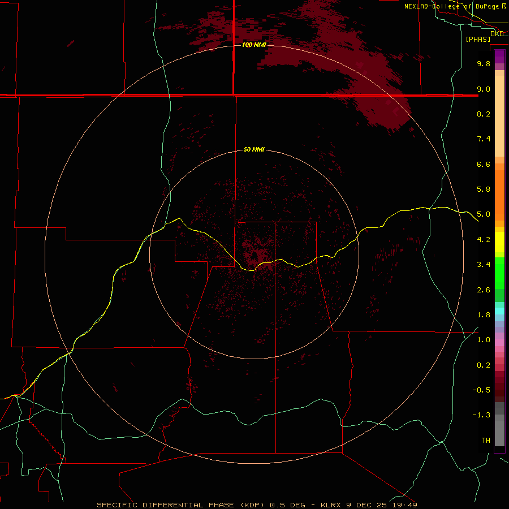509x509 pixels.
Task: Click the 4.2 scale value
Action: pos(484,240)
